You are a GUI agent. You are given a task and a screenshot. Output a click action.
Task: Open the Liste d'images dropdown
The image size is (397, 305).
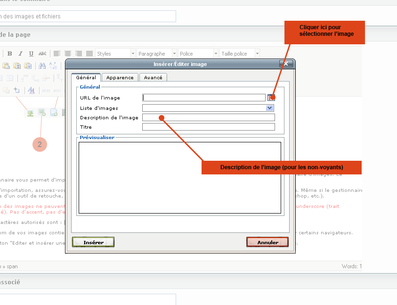269,108
